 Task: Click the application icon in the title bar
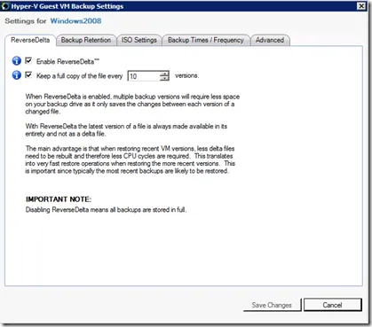(5, 6)
